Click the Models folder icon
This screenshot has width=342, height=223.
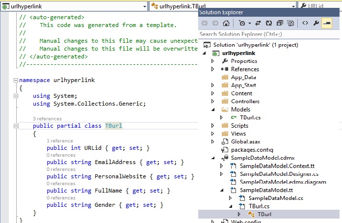(x=225, y=110)
